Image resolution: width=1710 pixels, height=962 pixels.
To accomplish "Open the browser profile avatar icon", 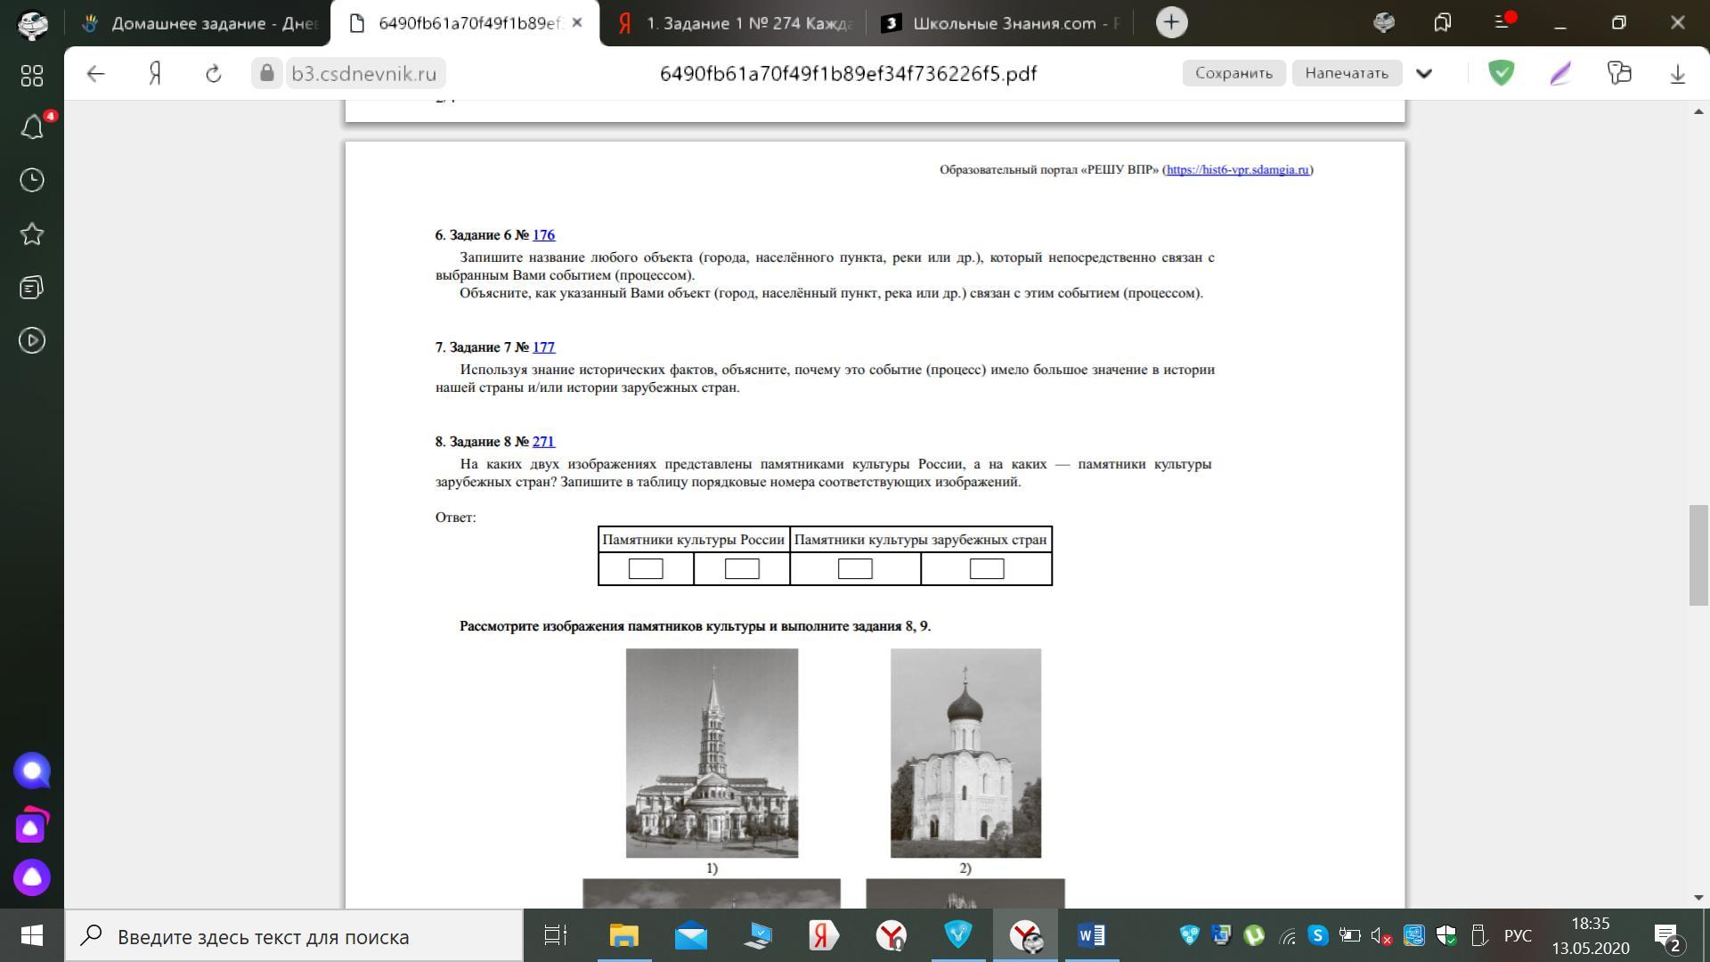I will click(x=33, y=23).
